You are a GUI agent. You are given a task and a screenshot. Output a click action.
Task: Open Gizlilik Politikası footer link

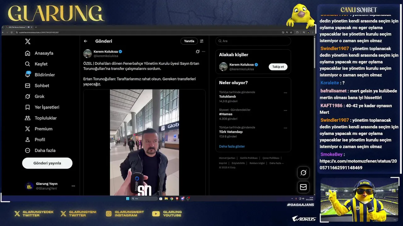[249, 158]
